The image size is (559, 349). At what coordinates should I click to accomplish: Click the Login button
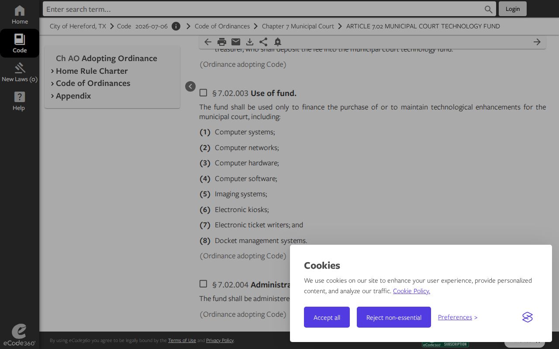click(x=513, y=9)
